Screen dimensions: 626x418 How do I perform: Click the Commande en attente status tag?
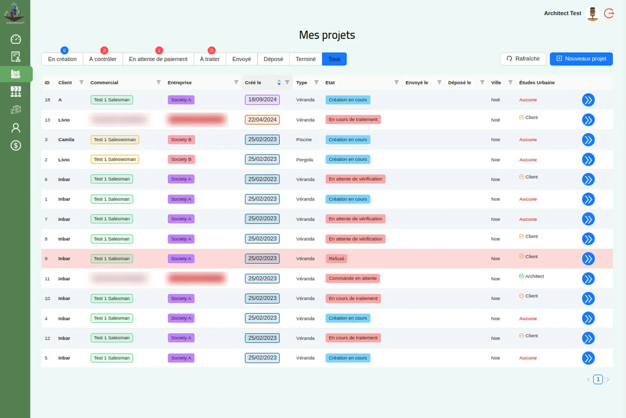[x=352, y=278]
